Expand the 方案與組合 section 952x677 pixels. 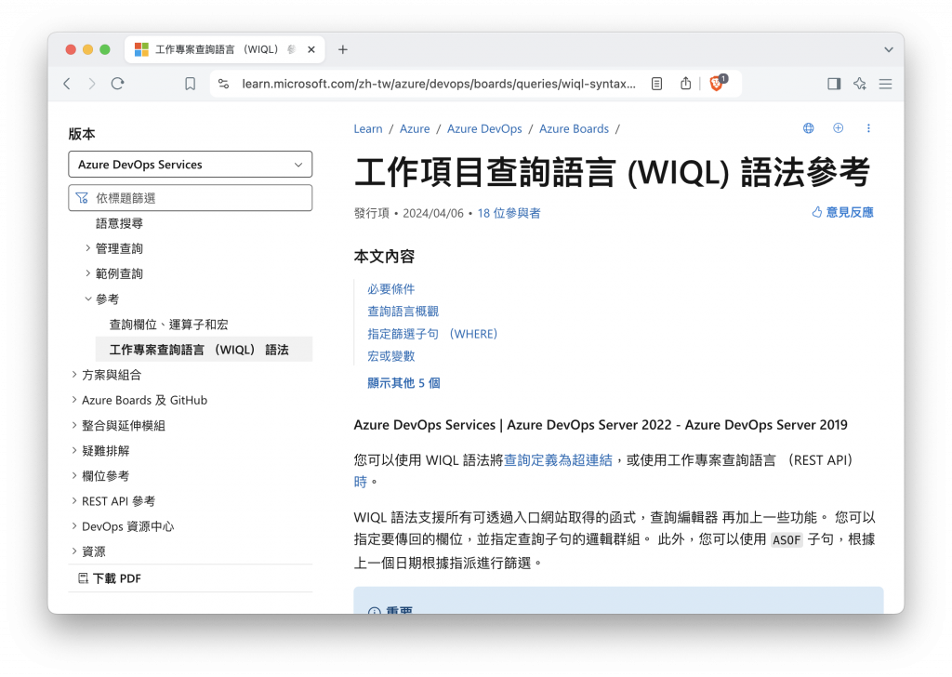(74, 375)
